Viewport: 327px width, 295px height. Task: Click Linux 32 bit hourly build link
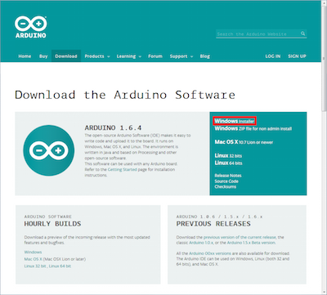point(35,266)
